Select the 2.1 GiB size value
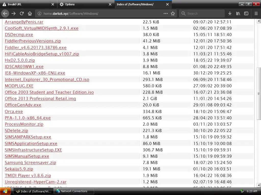The height and width of the screenshot is (195, 261). click(150, 99)
